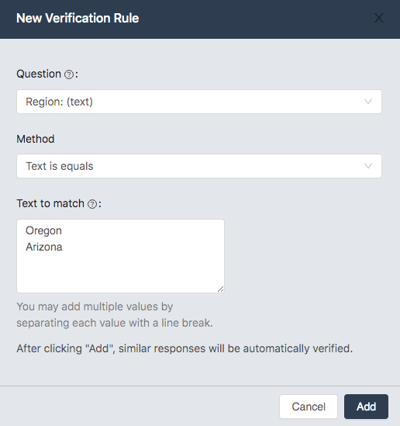Open the Method dropdown showing Text is equals
Viewport: 400px width, 426px height.
click(x=199, y=166)
